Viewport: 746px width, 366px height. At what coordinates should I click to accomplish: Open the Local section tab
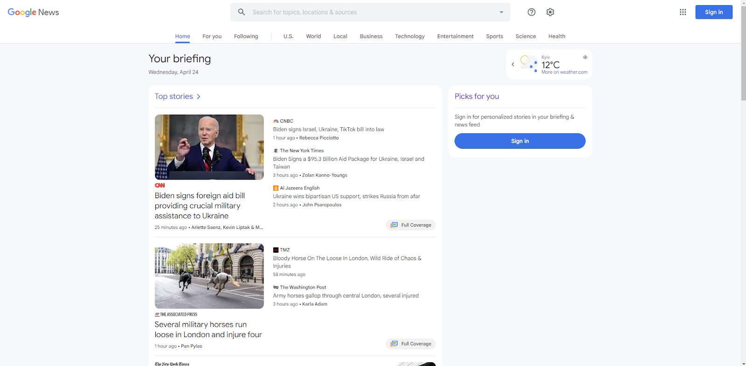coord(340,36)
